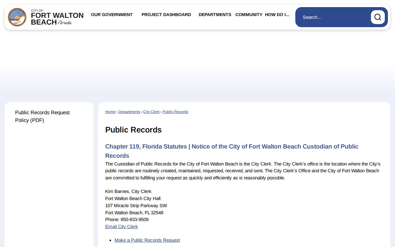Select Public Records breadcrumb link
Viewport: 395px width, 247px height.
coord(175,112)
